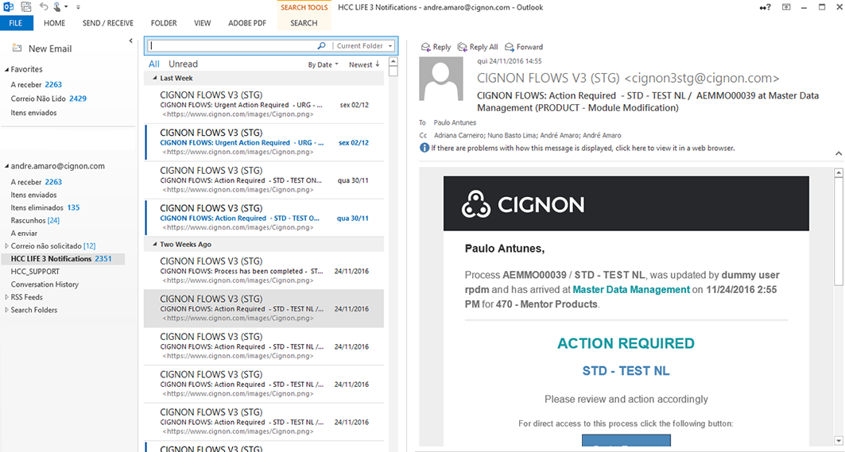Select HCC LIFE 3 Notifications folder
The image size is (845, 452).
[63, 259]
